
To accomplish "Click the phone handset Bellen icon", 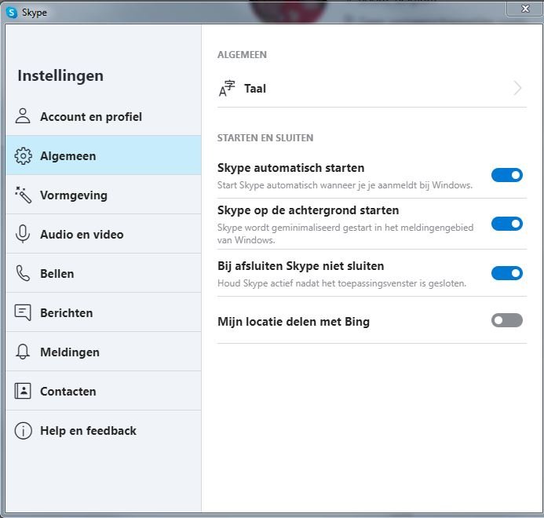I will (x=23, y=273).
